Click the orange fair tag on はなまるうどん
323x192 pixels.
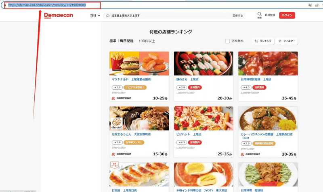click(x=134, y=142)
